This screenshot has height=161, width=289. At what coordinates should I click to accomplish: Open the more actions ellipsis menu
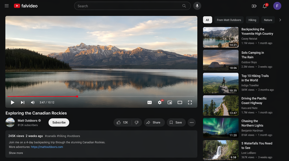click(x=192, y=122)
